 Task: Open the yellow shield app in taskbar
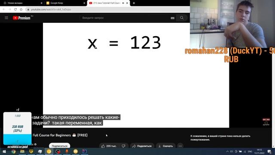pos(31,151)
